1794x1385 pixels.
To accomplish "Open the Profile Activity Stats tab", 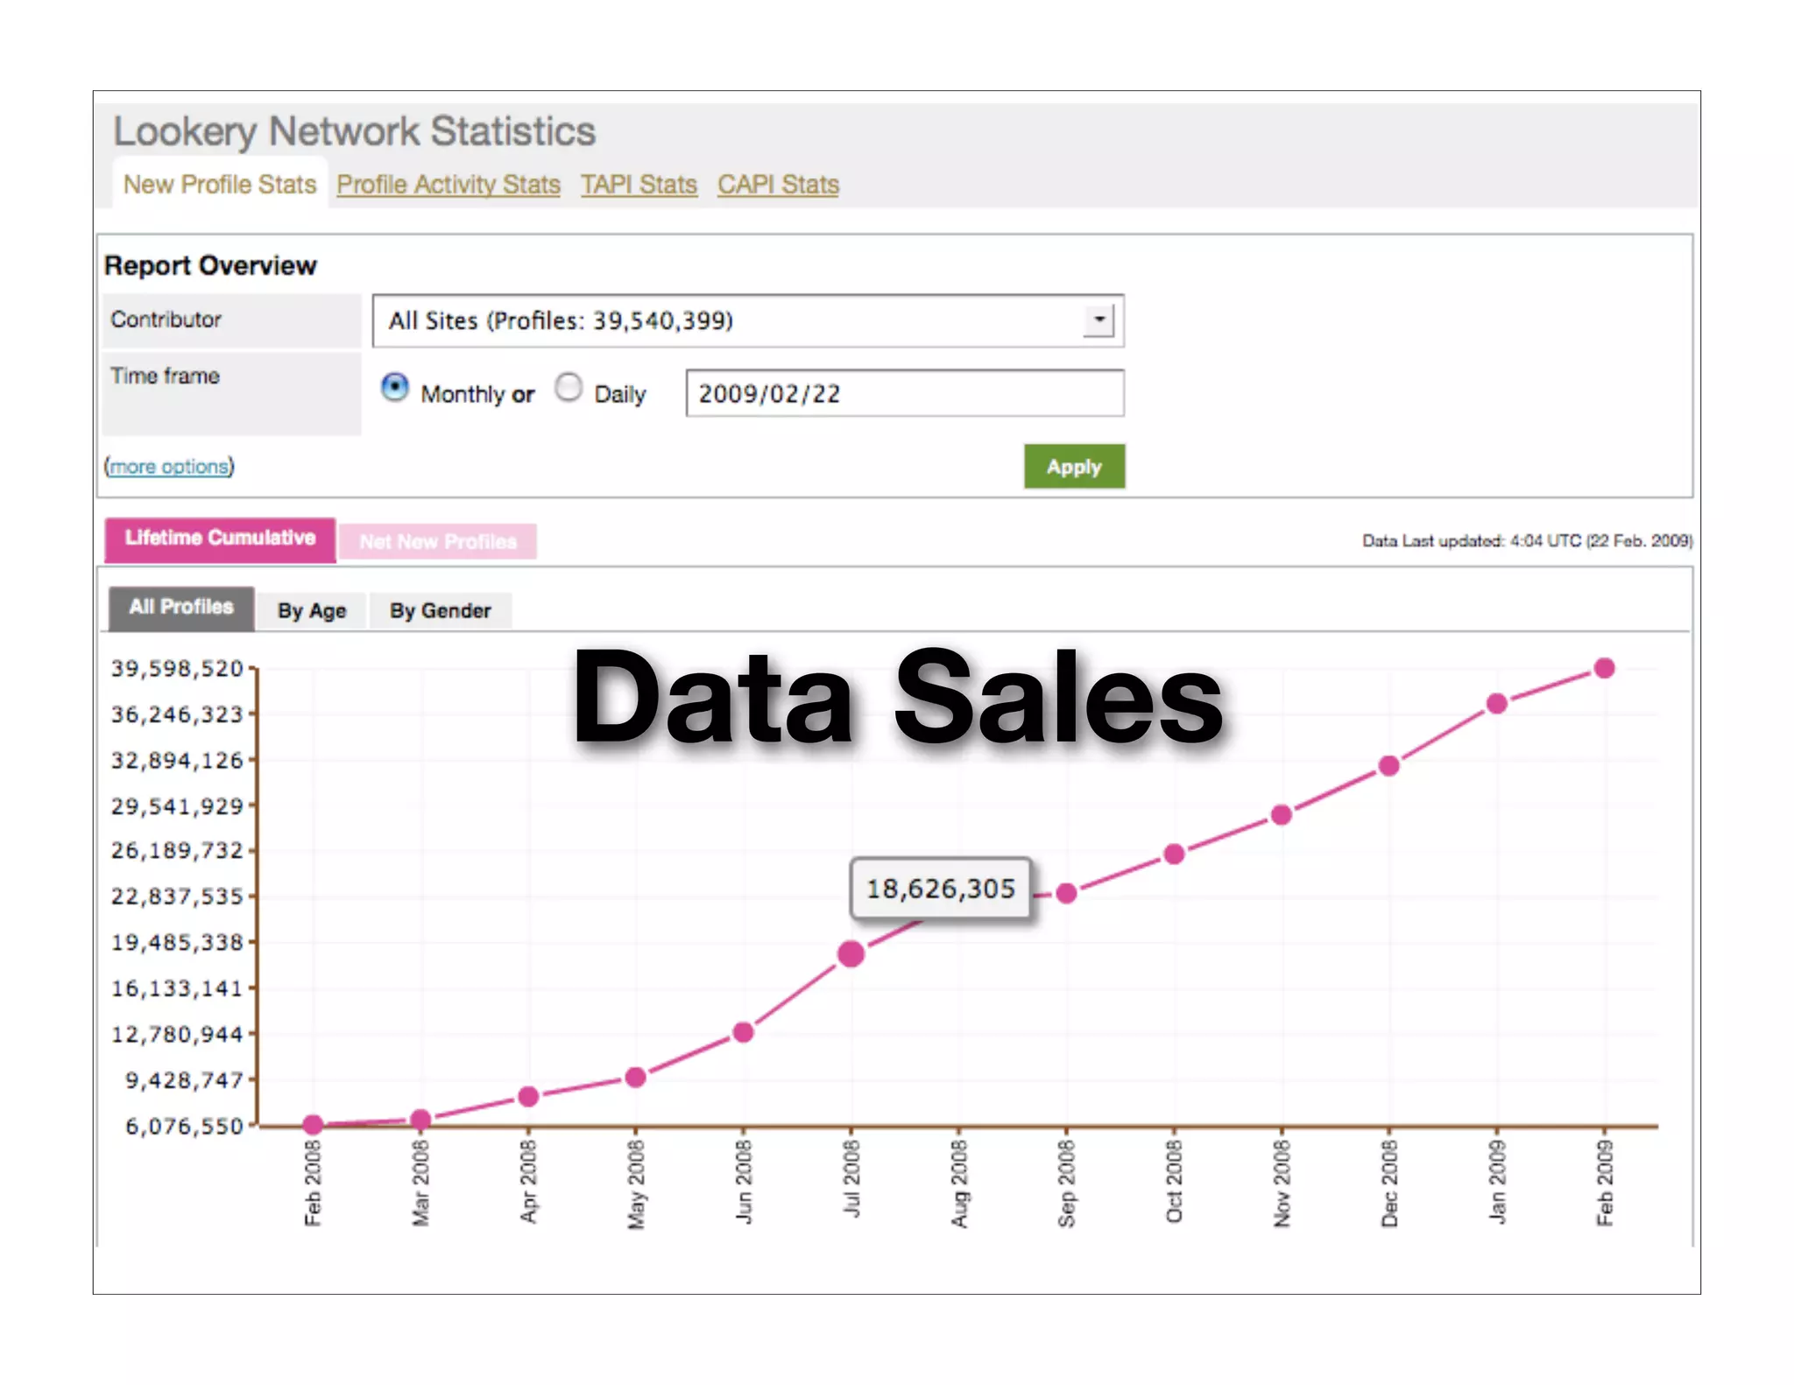I will (x=448, y=185).
